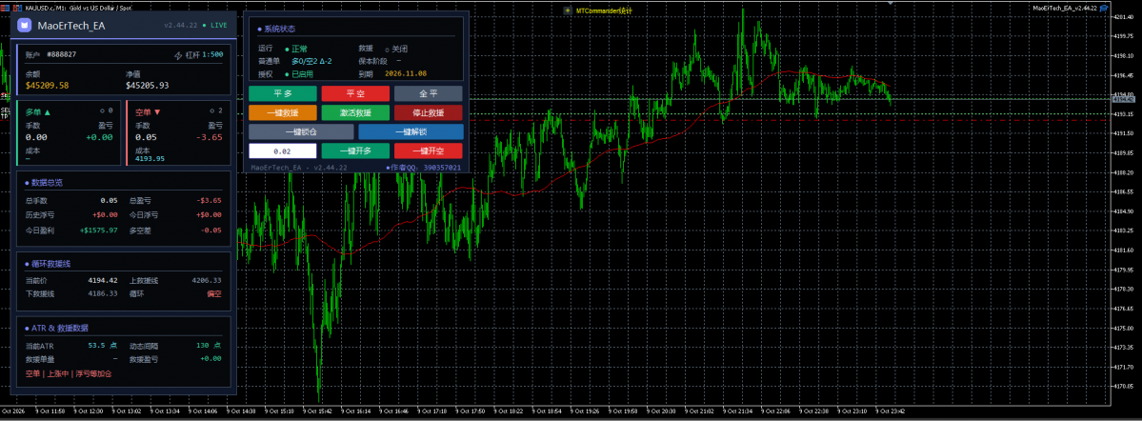This screenshot has height=421, width=1142.
Task: Click the green up triangle beside 多单
Action: 48,112
